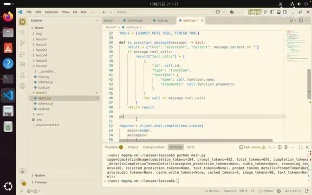Select the venv (3.12.3) interpreter status
This screenshot has width=312, height=195.
292,191
